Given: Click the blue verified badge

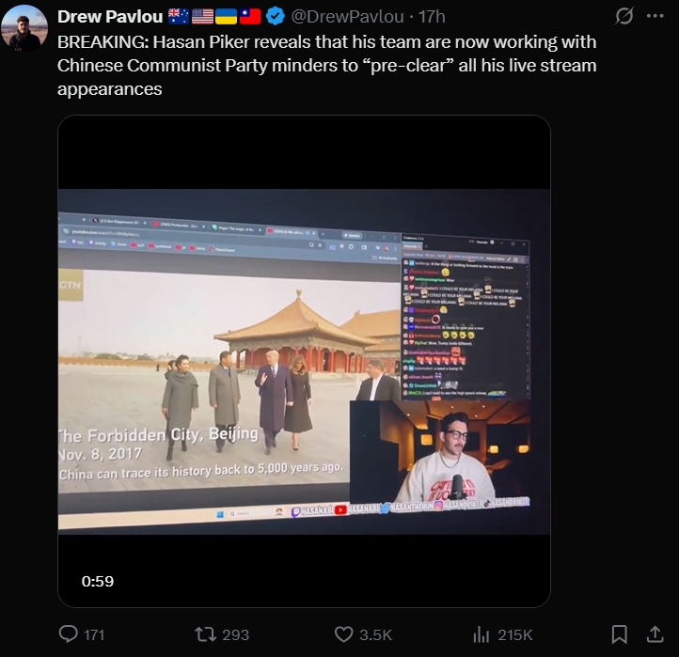Looking at the screenshot, I should pos(276,16).
